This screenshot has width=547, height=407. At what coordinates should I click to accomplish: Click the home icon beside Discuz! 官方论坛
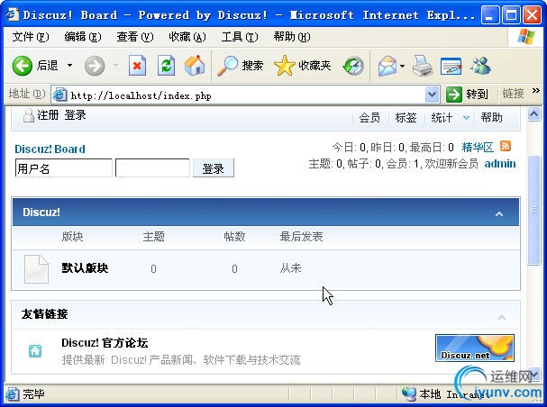[35, 350]
